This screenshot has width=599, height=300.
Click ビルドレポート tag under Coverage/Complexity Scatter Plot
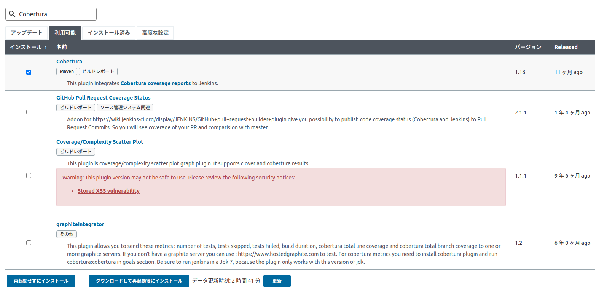76,152
